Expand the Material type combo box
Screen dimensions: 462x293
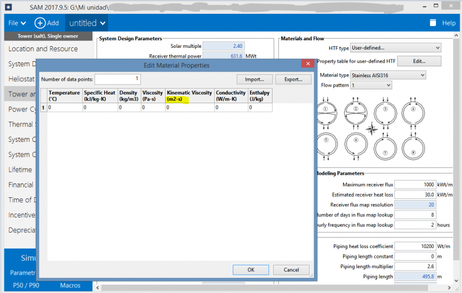click(389, 75)
